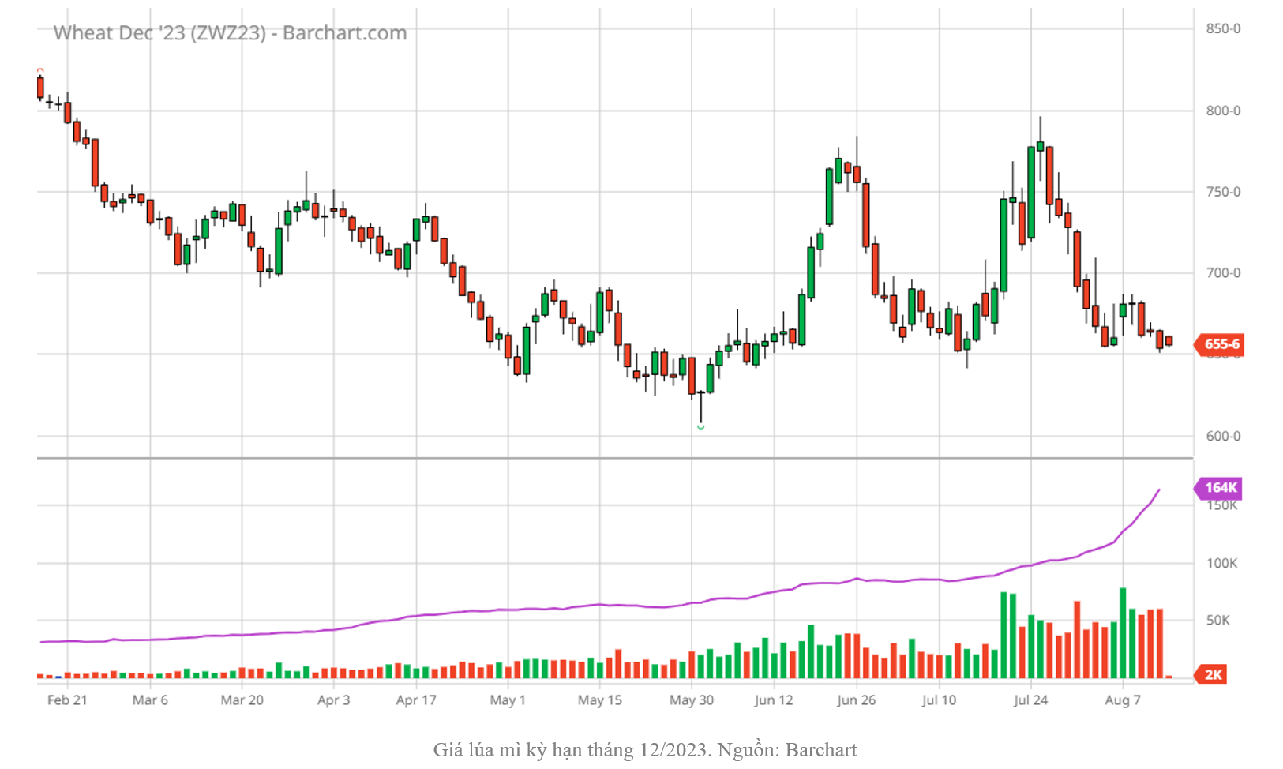Viewport: 1283px width, 769px height.
Task: Click the 750-0 price axis label
Action: coord(1223,192)
